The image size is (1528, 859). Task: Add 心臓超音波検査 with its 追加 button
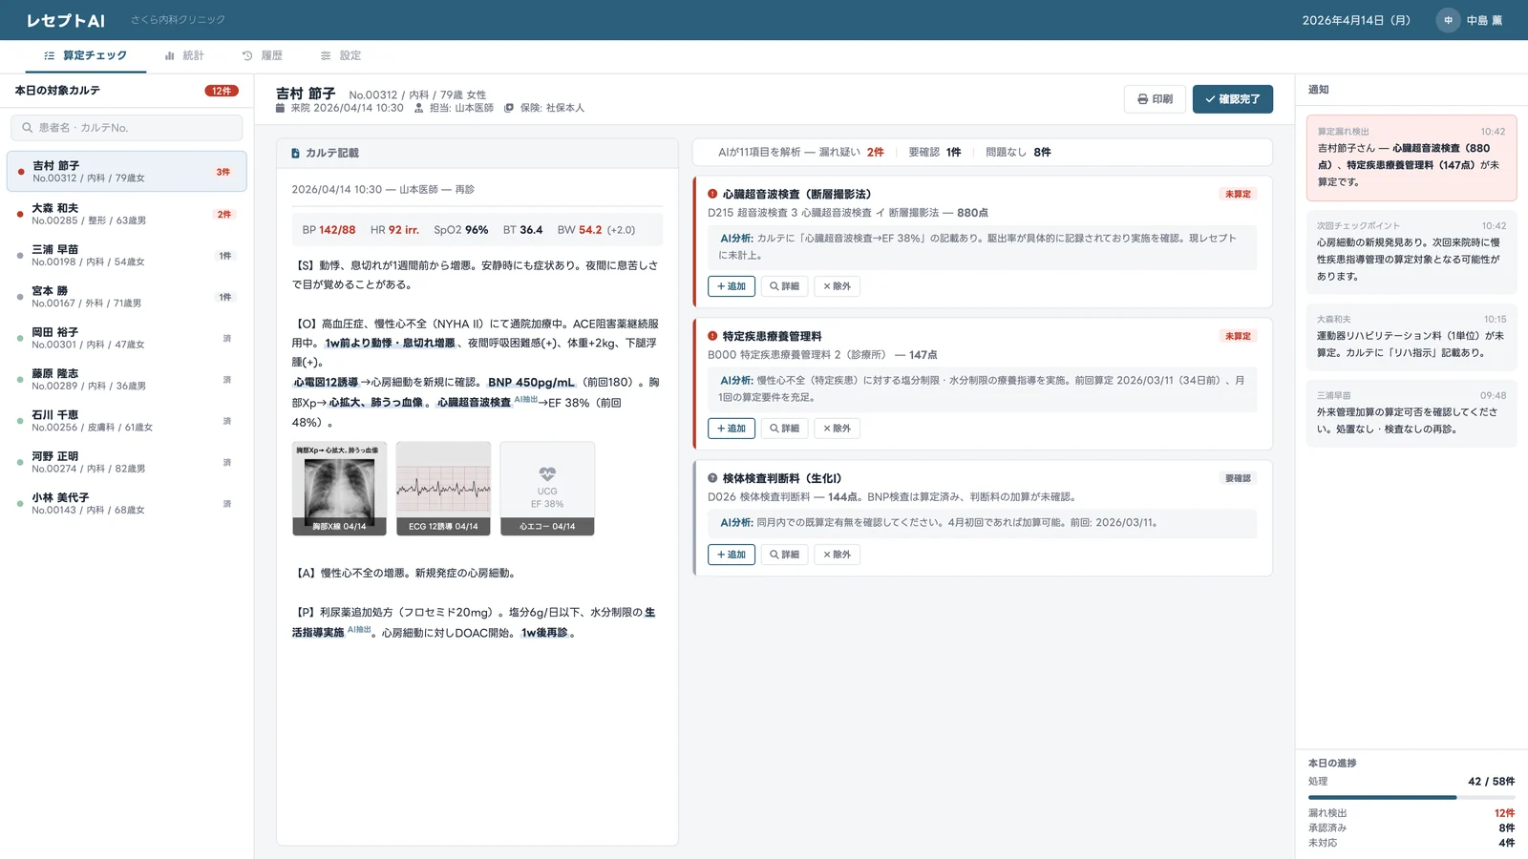(x=732, y=286)
